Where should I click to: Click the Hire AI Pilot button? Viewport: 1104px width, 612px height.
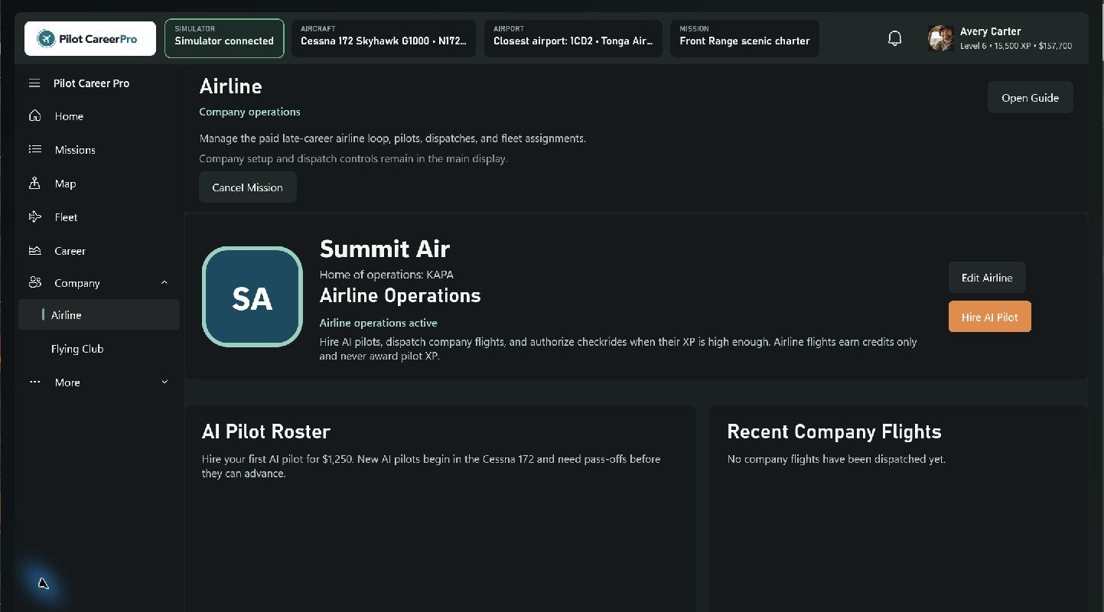(989, 317)
